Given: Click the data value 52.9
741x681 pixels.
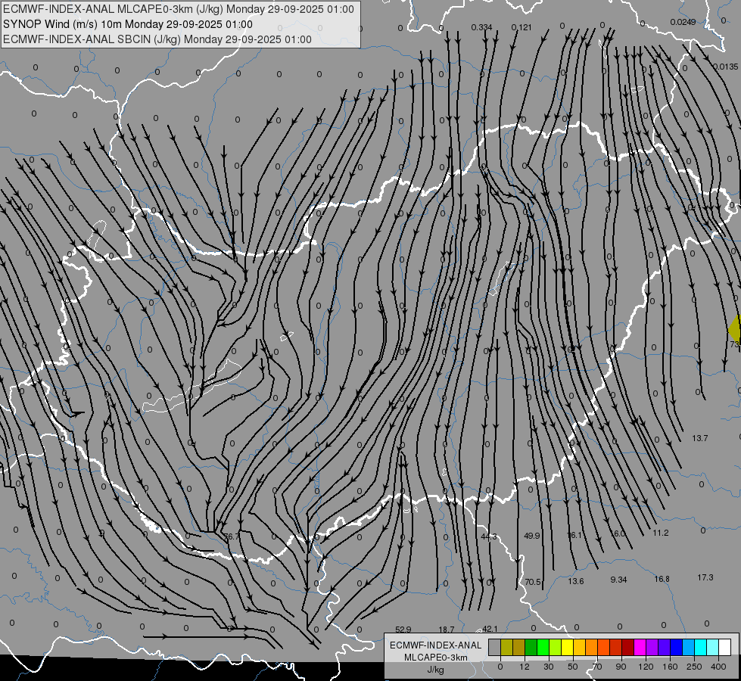Looking at the screenshot, I should point(403,630).
